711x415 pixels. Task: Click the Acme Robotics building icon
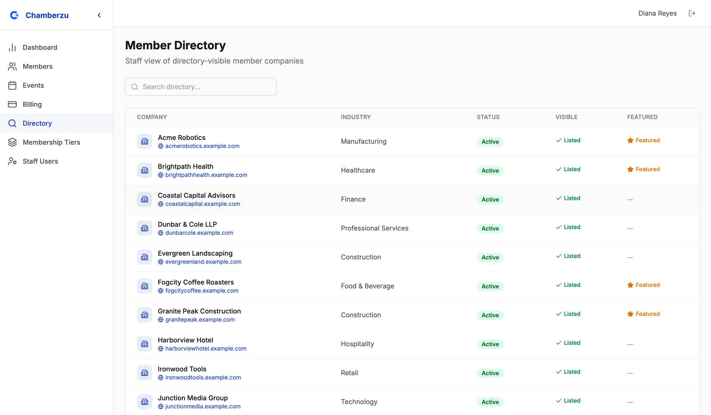pos(145,141)
